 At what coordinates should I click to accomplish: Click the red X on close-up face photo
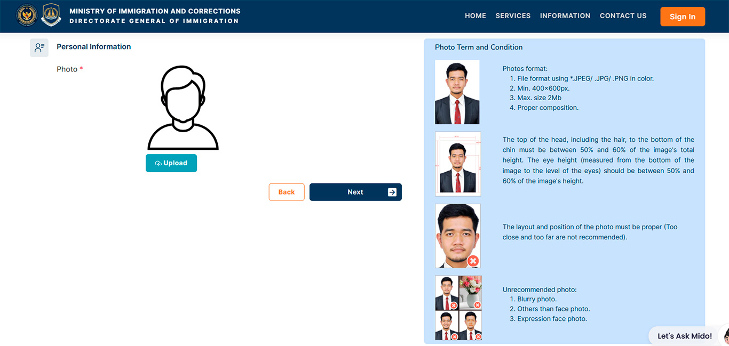(x=473, y=261)
